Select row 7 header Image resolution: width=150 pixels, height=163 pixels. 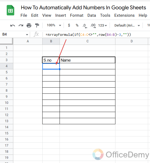click(x=6, y=84)
